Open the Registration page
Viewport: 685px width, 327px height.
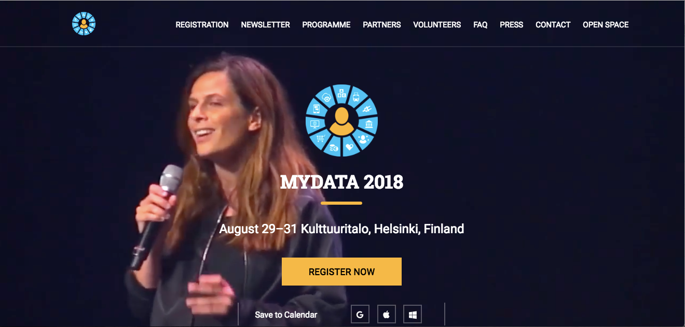pyautogui.click(x=202, y=24)
